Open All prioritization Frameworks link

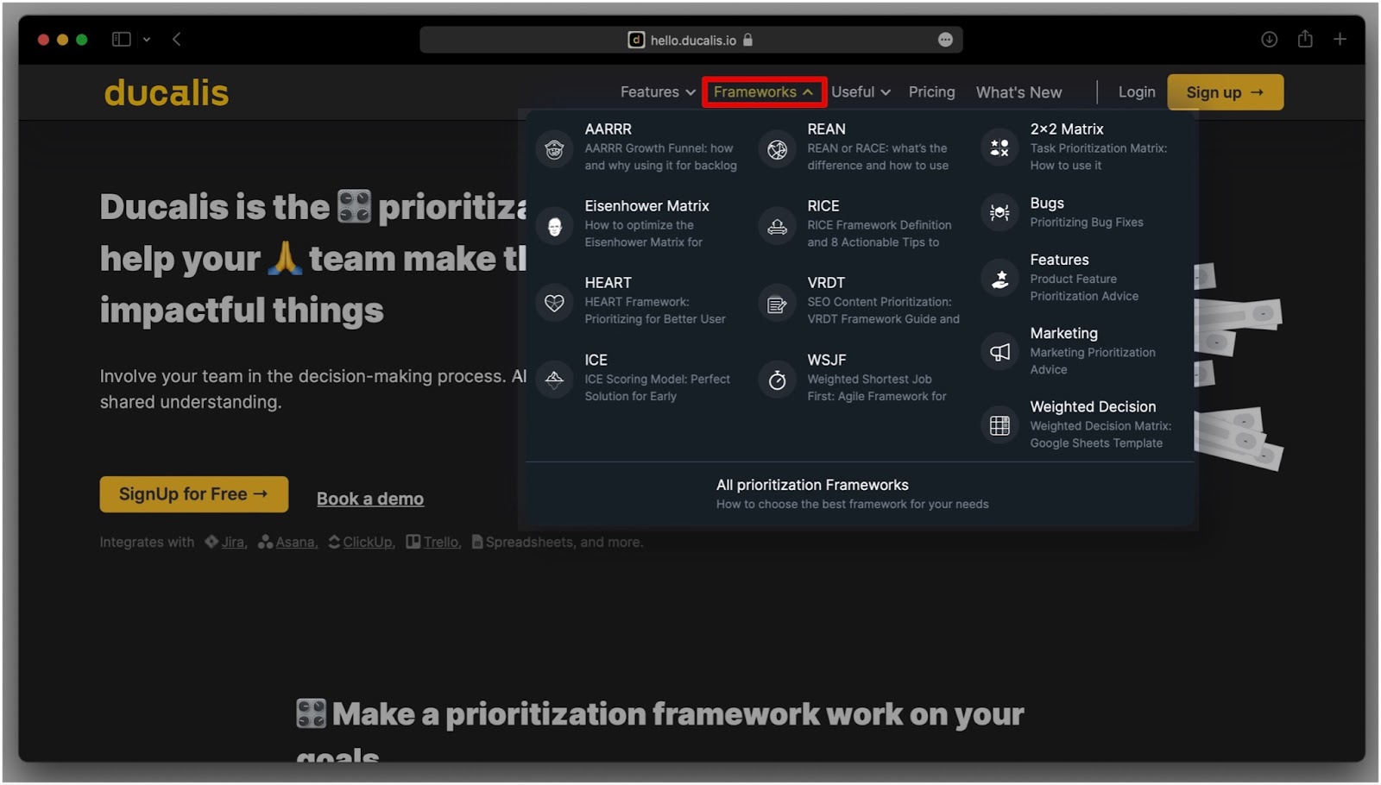(812, 485)
